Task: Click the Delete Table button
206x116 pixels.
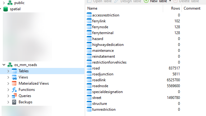Action: tap(186, 1)
